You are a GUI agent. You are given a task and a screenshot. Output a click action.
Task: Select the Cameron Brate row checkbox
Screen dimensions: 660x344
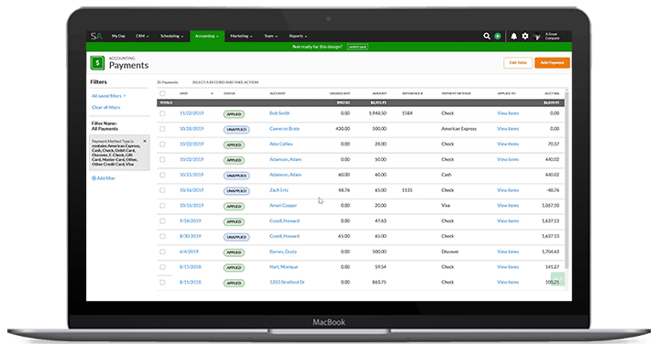click(x=162, y=129)
